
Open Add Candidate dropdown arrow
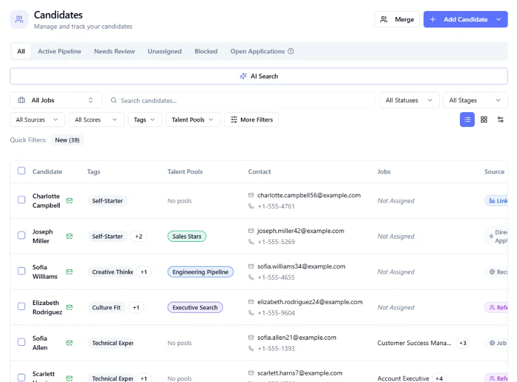(x=498, y=19)
